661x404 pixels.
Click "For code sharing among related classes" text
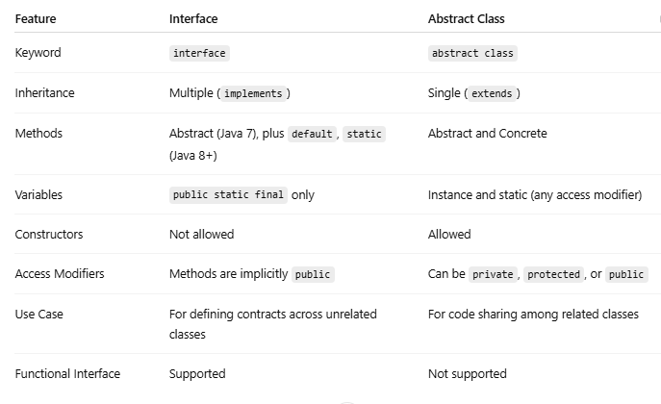tap(533, 315)
